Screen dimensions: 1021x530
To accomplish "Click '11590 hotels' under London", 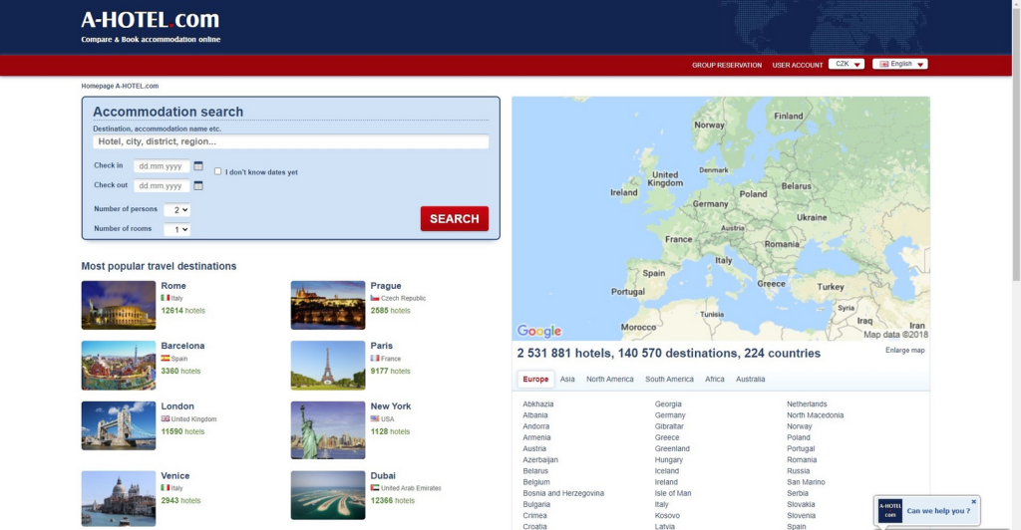I will tap(183, 431).
